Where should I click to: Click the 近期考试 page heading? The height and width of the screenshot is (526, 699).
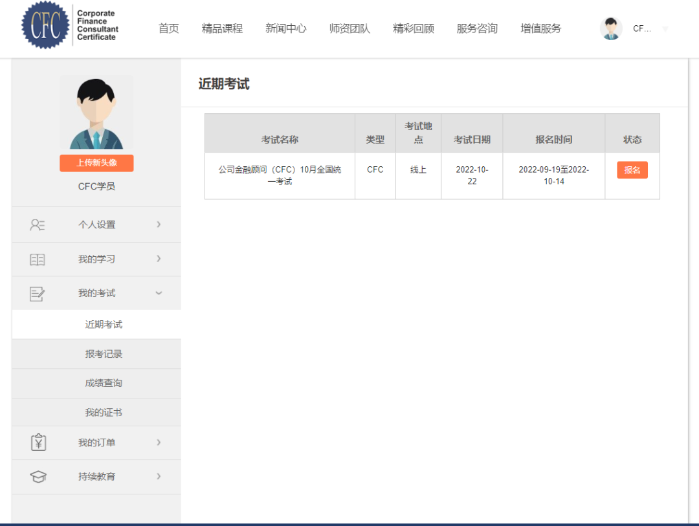pos(224,84)
